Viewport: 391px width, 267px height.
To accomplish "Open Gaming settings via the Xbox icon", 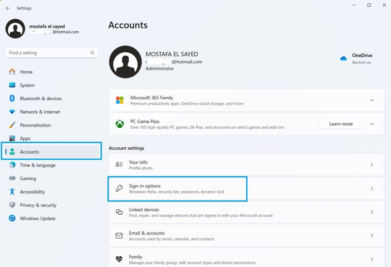I will tap(12, 178).
